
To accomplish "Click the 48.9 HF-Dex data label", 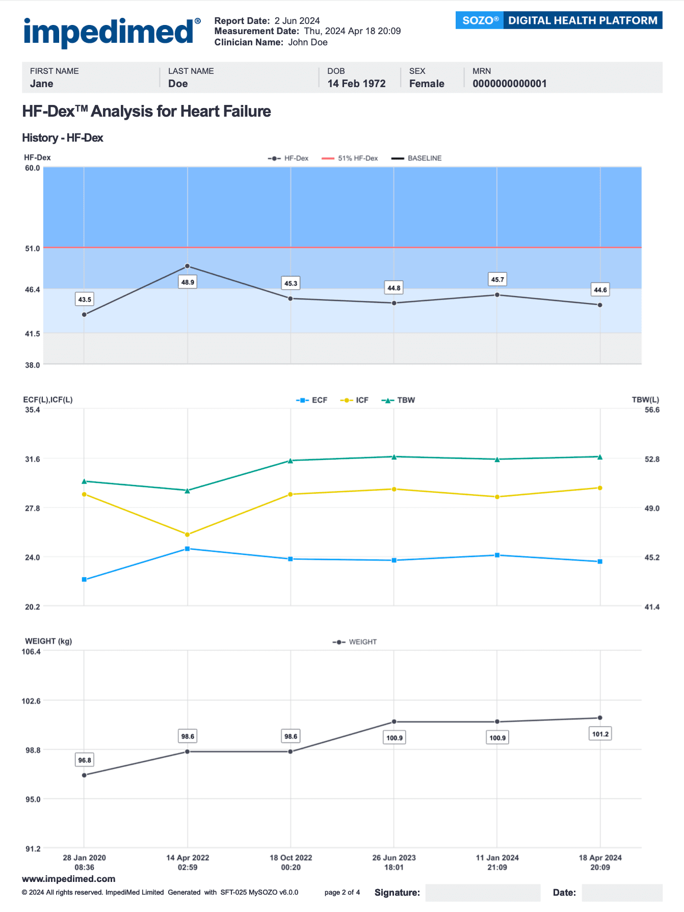I will pyautogui.click(x=188, y=282).
